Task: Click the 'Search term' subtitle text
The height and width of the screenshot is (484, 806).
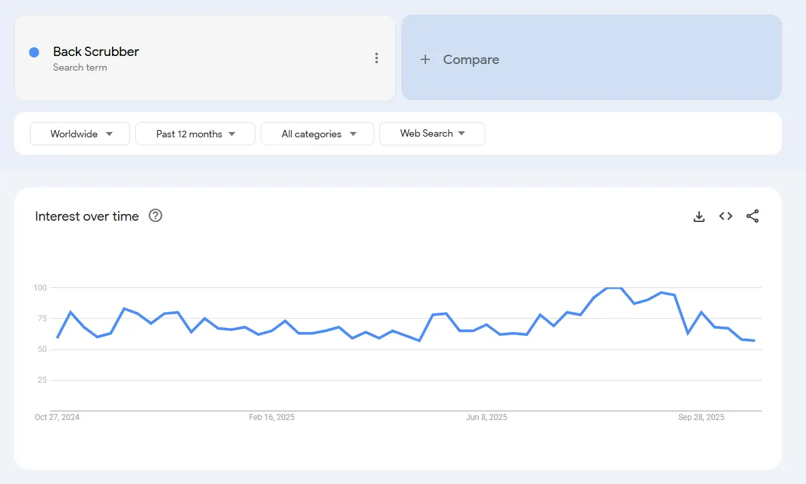Action: 80,67
